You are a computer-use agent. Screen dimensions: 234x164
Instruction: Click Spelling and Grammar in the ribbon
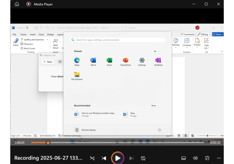pos(32,40)
